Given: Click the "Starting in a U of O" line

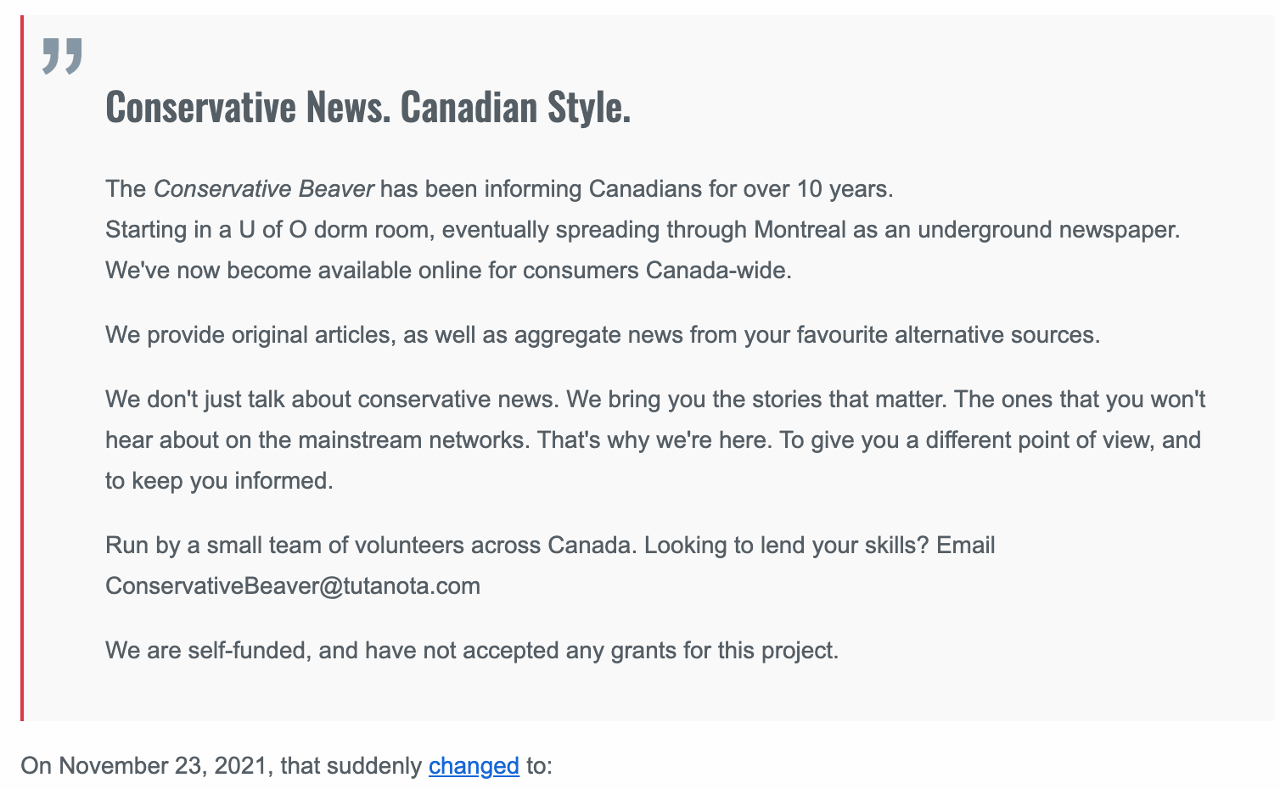Looking at the screenshot, I should (x=643, y=230).
